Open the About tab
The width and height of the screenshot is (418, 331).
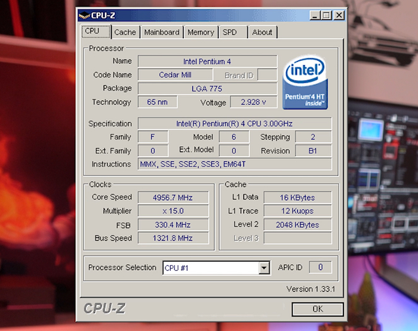[x=263, y=32]
